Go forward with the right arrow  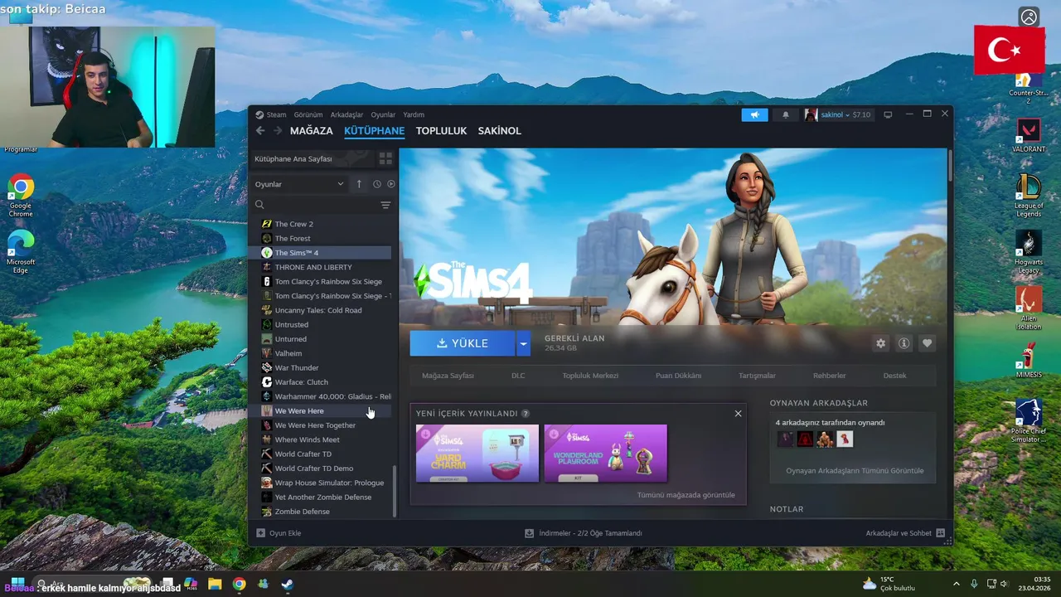[x=277, y=131]
